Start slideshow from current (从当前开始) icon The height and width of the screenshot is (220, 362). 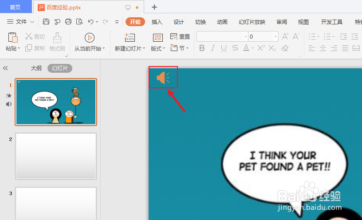tap(90, 38)
